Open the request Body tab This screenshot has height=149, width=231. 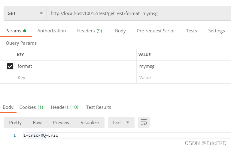pyautogui.click(x=120, y=31)
